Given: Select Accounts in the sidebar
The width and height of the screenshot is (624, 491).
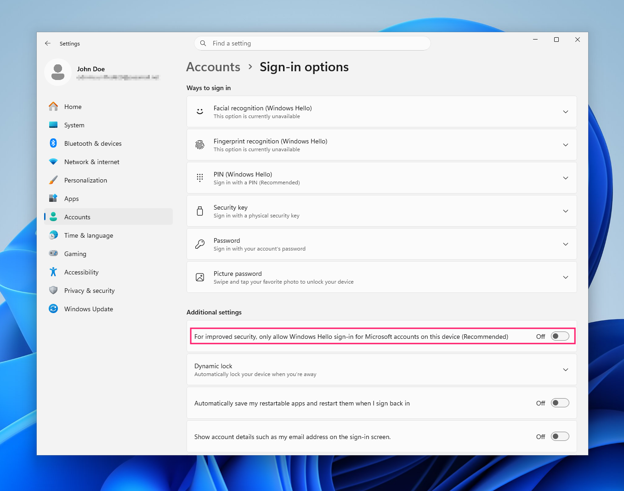Looking at the screenshot, I should [108, 217].
